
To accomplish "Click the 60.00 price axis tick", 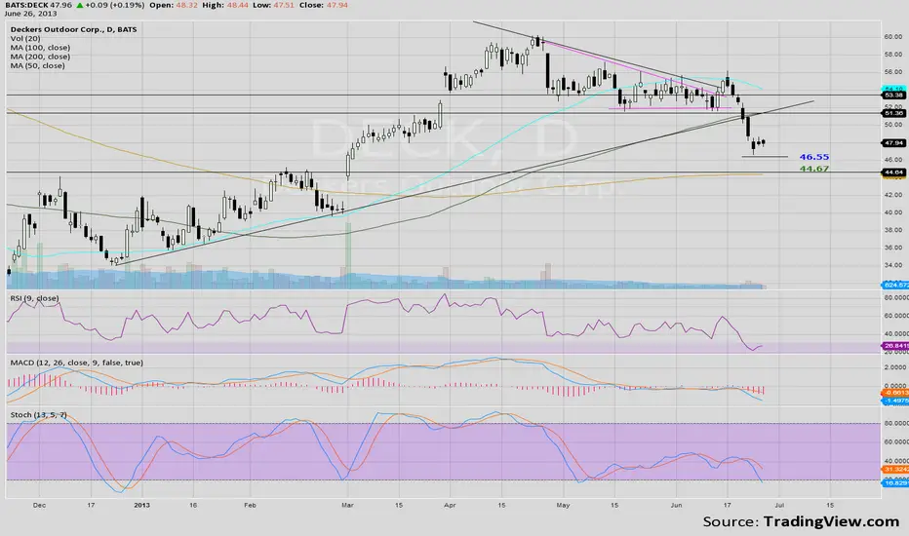I will pyautogui.click(x=892, y=37).
